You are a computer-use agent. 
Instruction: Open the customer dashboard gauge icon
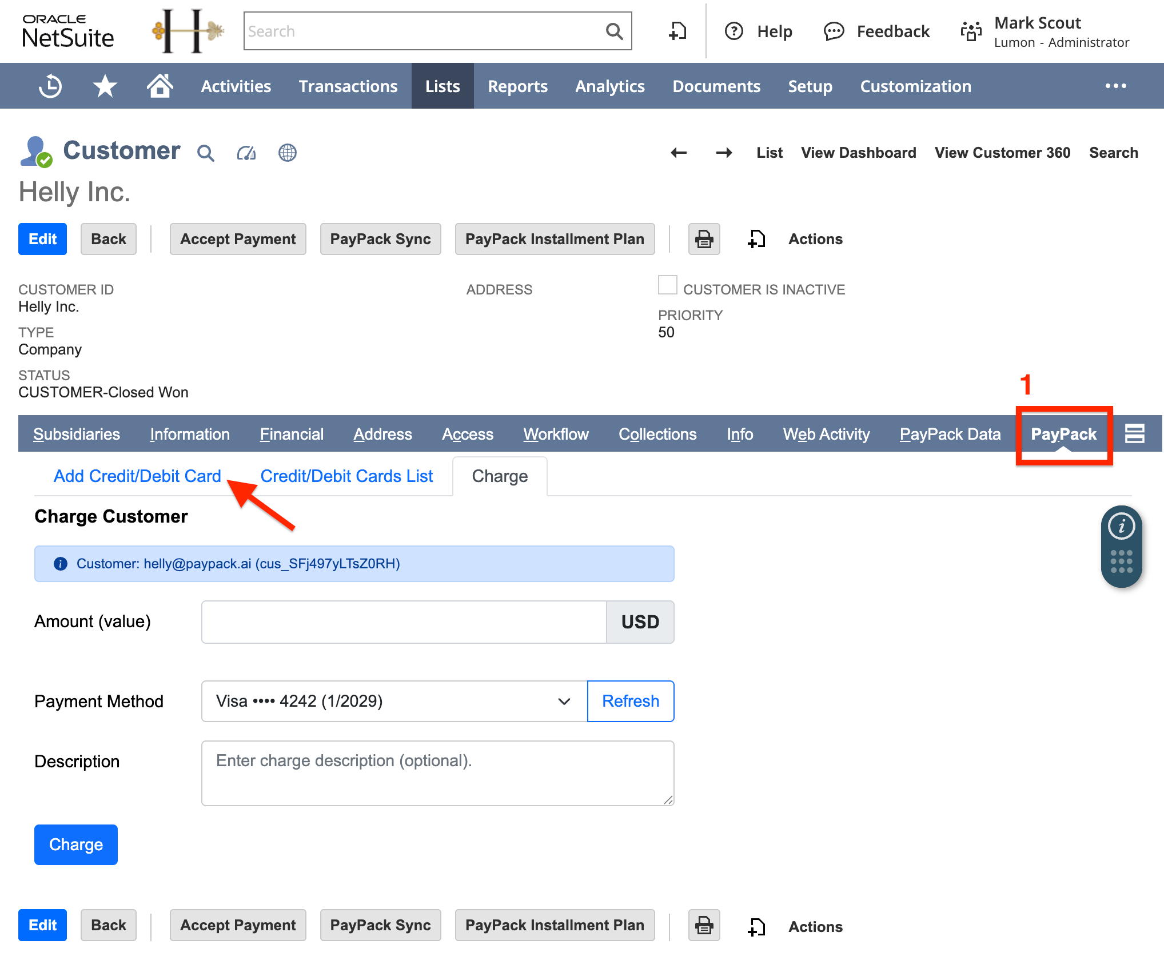246,153
